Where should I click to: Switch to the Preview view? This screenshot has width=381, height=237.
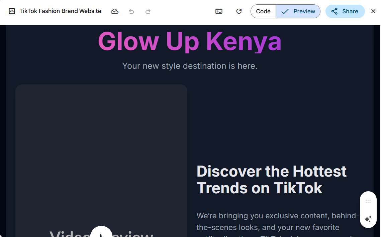[x=298, y=11]
